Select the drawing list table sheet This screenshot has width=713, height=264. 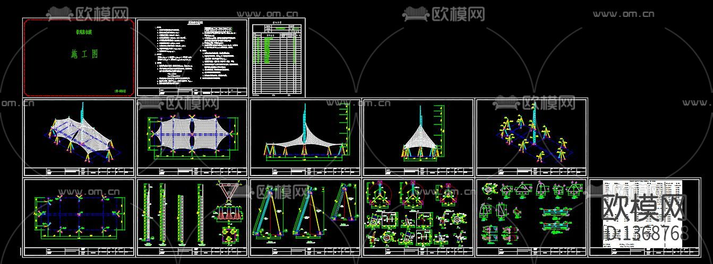278,57
